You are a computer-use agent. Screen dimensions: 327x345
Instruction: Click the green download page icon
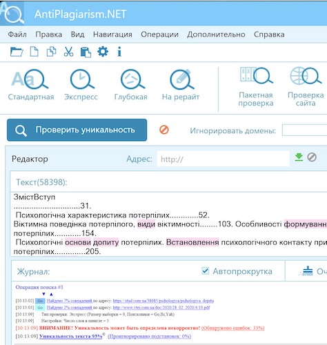[x=299, y=157]
